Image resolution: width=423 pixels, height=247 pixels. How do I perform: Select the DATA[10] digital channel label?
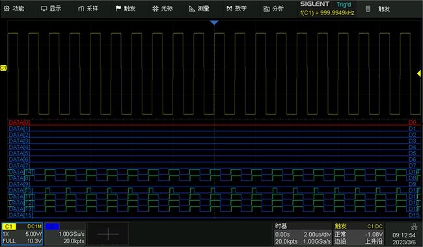[x=21, y=190]
